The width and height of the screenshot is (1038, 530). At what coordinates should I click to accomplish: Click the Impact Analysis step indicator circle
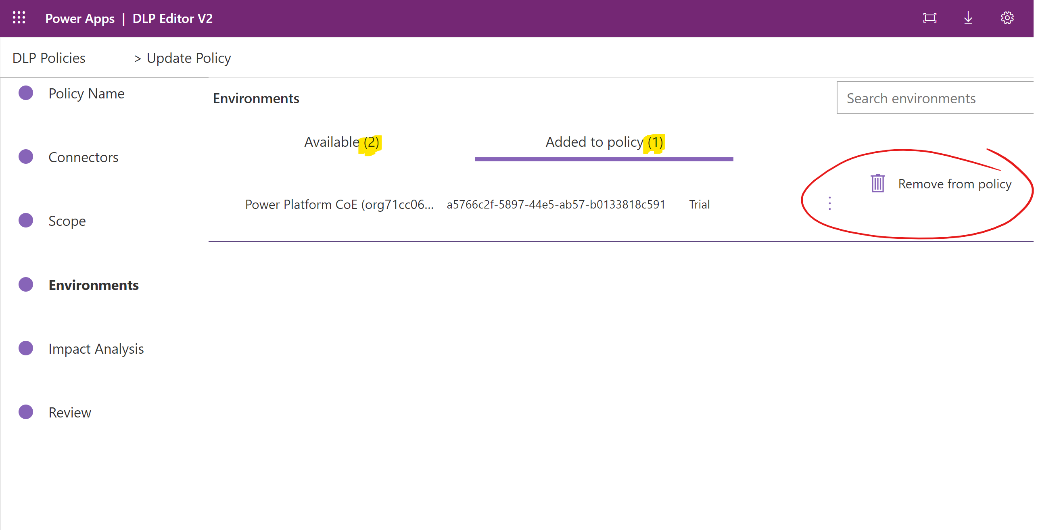pos(25,348)
